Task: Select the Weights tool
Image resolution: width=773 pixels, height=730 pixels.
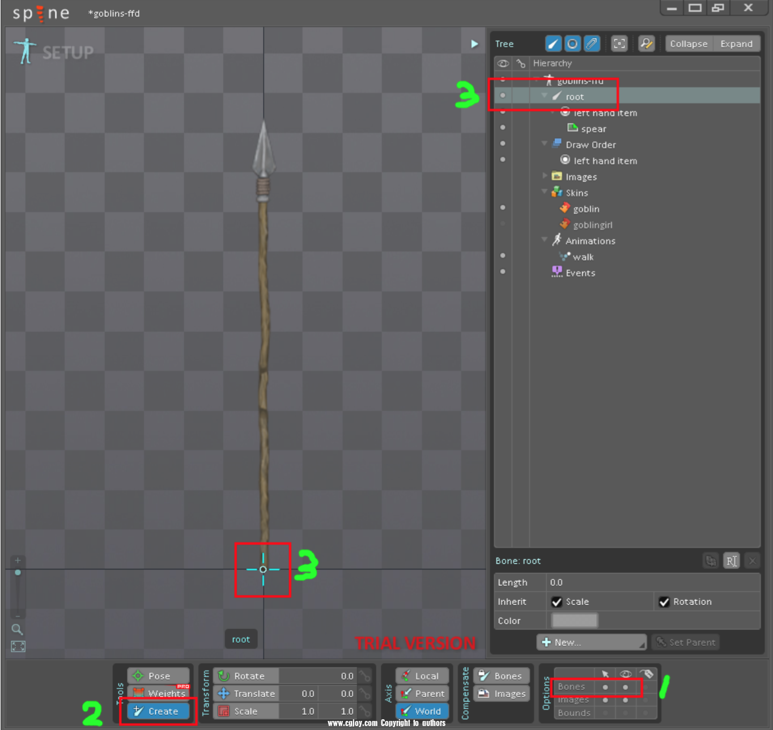Action: pos(158,693)
